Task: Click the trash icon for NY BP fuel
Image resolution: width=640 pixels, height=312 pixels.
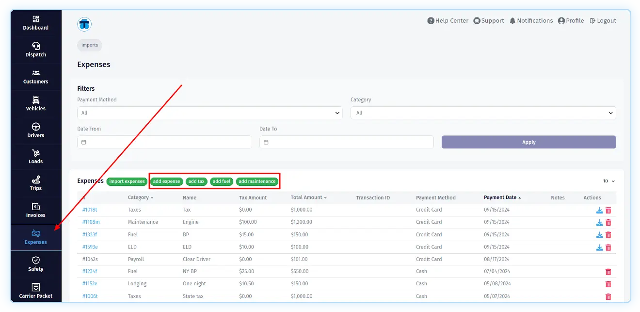Action: 608,272
